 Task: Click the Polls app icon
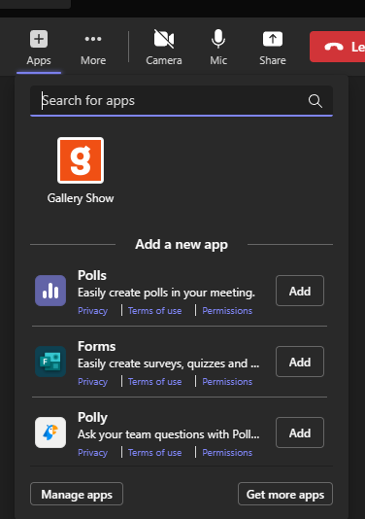tap(50, 291)
